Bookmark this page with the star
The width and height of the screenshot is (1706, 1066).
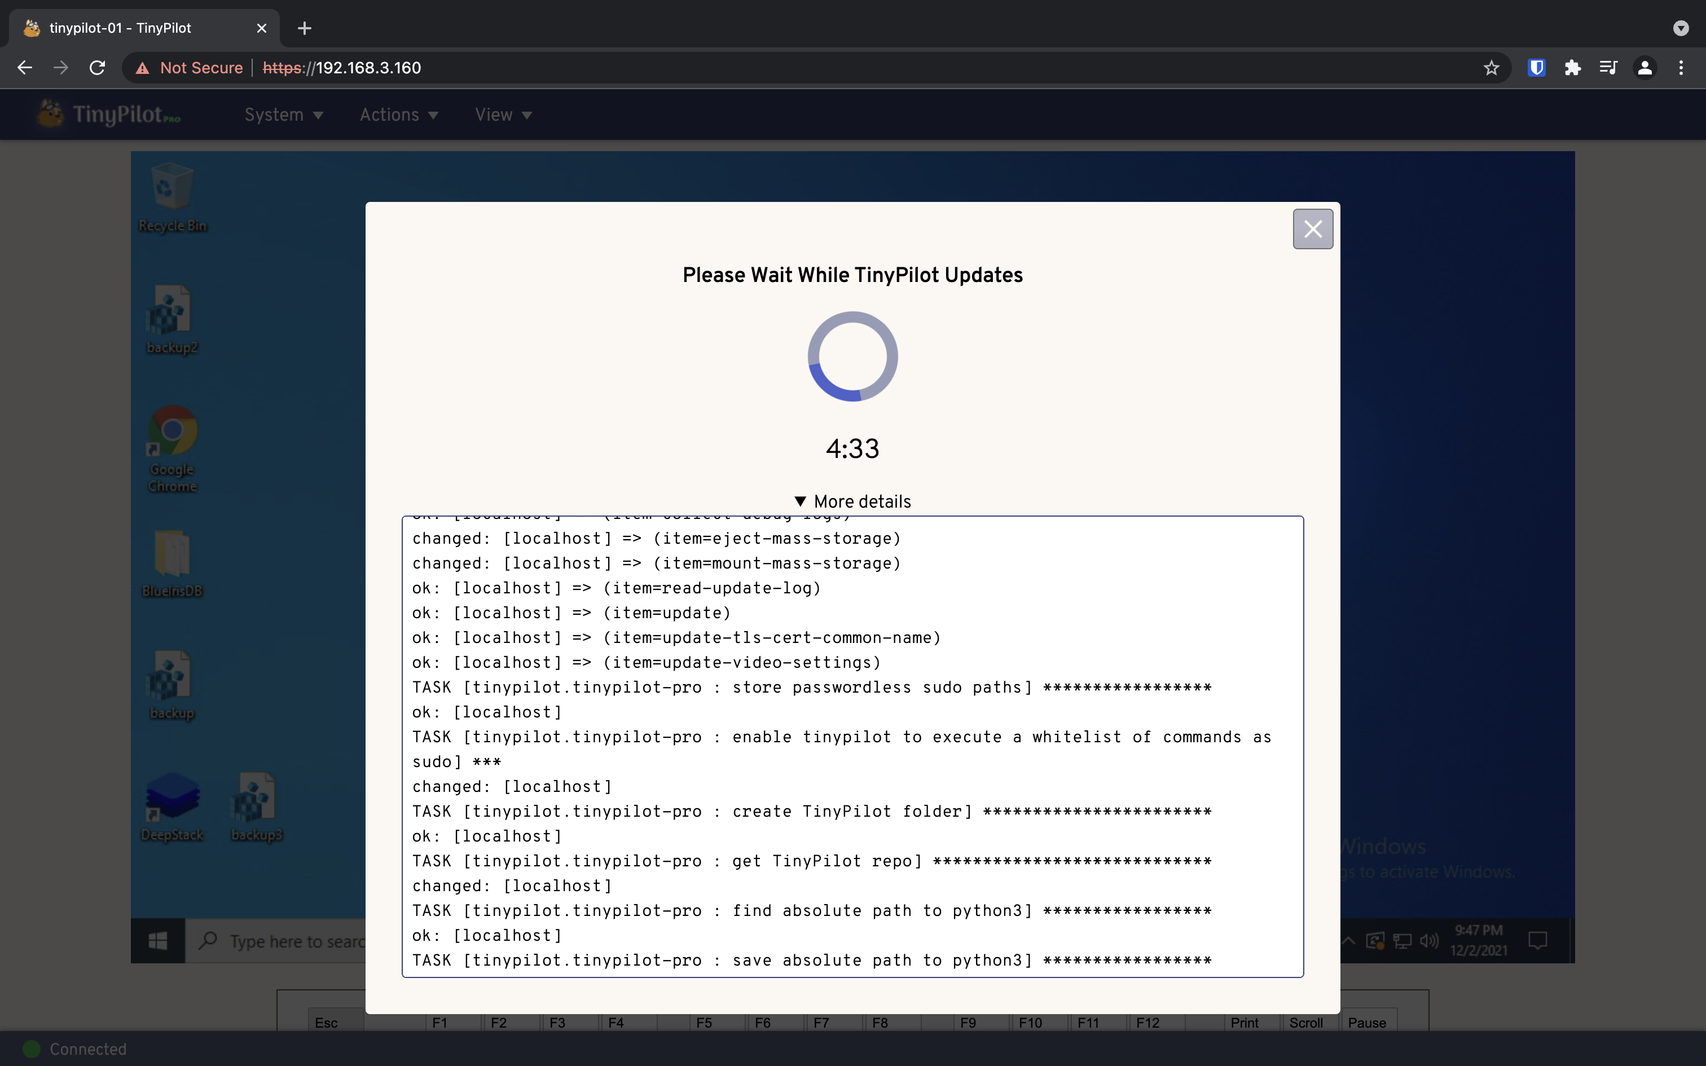(x=1491, y=68)
